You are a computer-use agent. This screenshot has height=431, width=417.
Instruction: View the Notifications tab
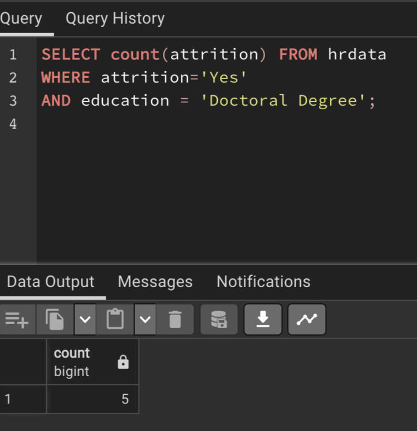pos(263,282)
